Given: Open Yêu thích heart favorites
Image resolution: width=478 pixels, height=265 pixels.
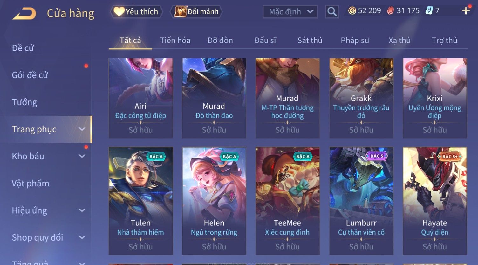Looking at the screenshot, I should (x=136, y=12).
